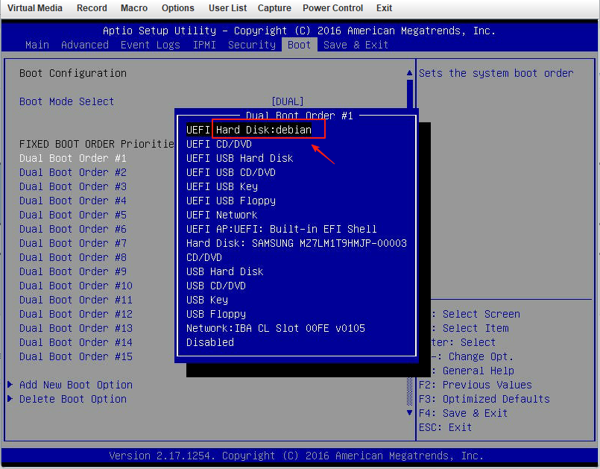Image resolution: width=600 pixels, height=469 pixels.
Task: Click F4: Save & Exit help text
Action: 463,413
